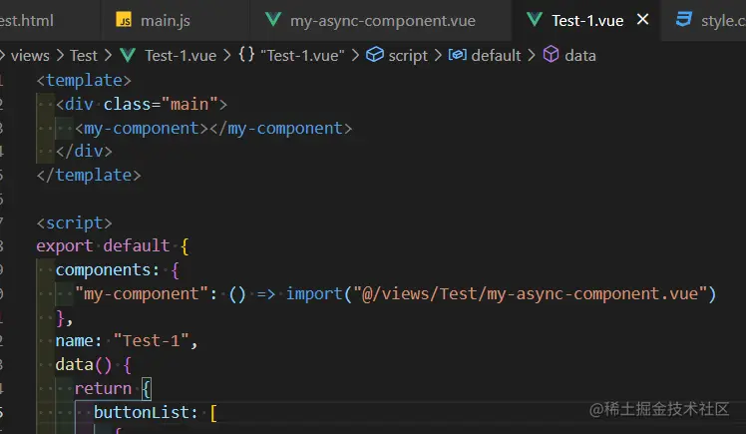Viewport: 746px width, 434px height.
Task: Click the "Test-1" name string
Action: tap(151, 341)
